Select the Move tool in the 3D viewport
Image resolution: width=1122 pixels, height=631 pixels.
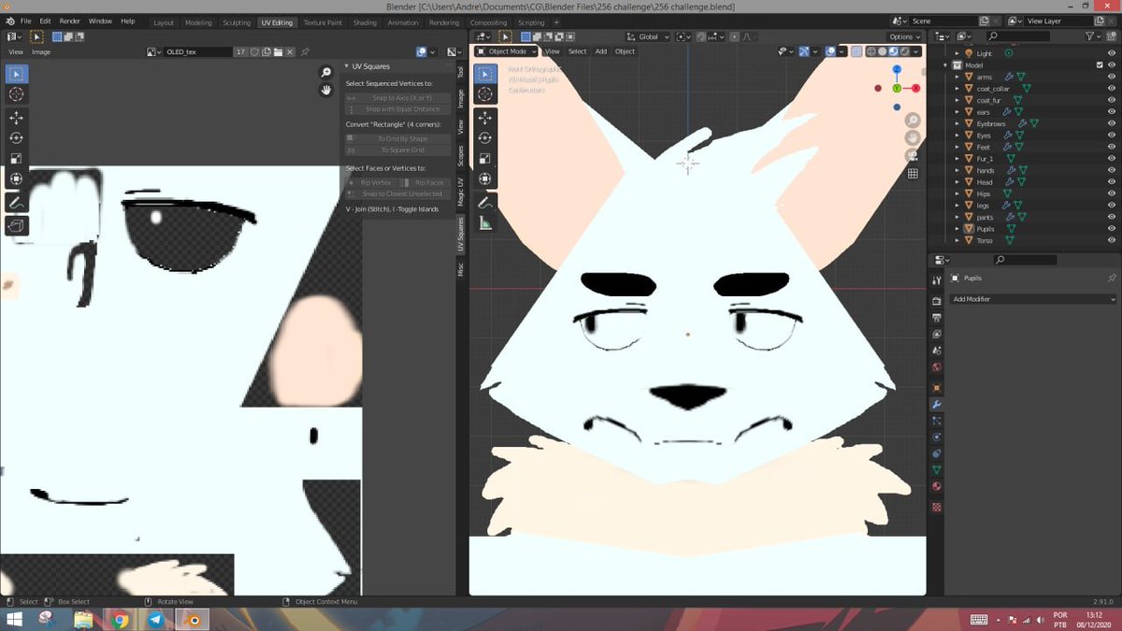tap(485, 118)
